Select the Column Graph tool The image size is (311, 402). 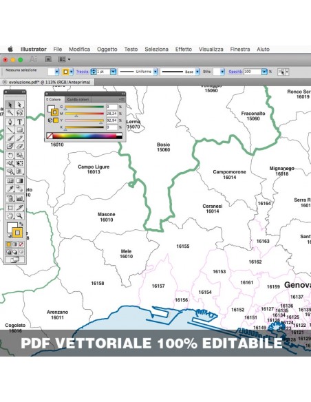19,198
